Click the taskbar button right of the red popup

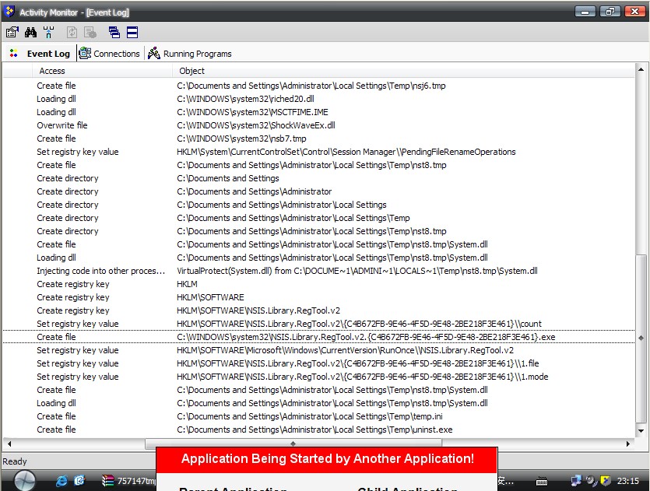click(507, 481)
